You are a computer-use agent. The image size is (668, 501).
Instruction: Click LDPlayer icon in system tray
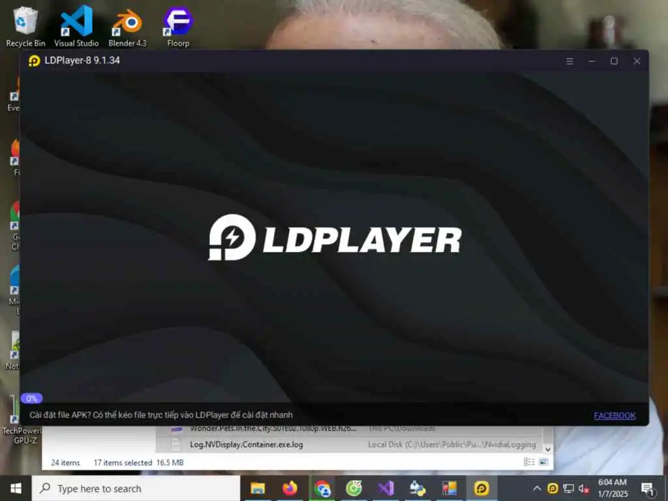tap(553, 488)
